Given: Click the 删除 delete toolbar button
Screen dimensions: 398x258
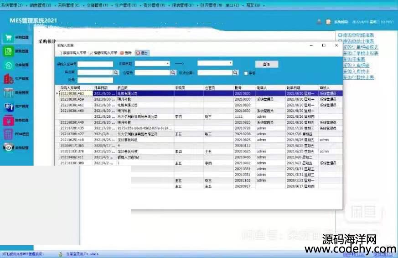Looking at the screenshot, I should coord(125,53).
